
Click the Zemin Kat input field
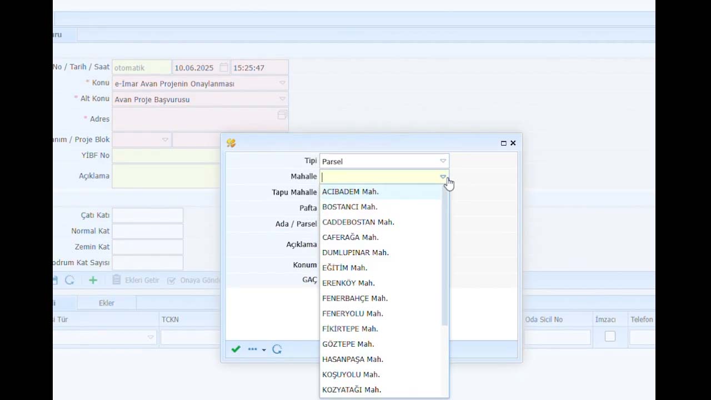tap(148, 247)
